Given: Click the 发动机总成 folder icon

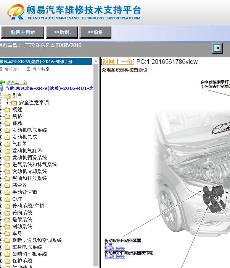Looking at the screenshot, I should click(7, 137).
